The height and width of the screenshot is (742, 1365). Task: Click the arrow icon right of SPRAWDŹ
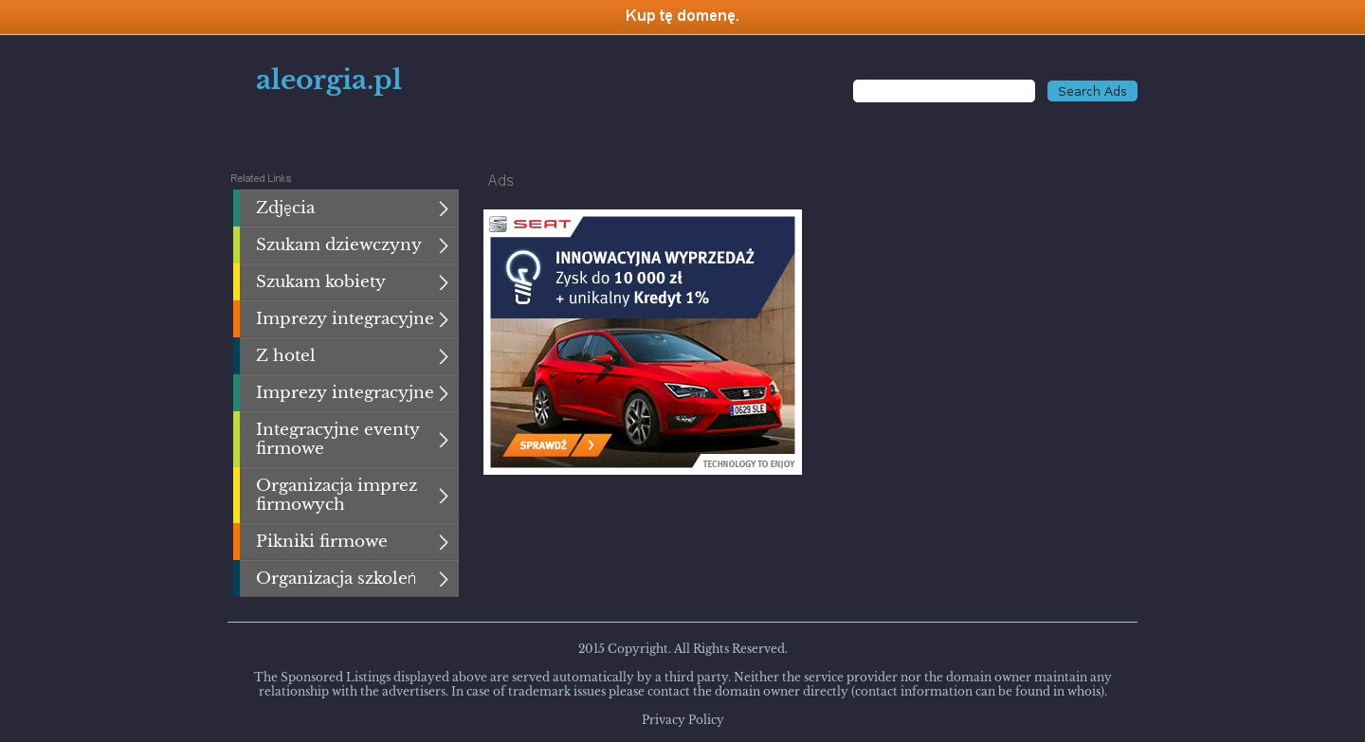pyautogui.click(x=591, y=445)
